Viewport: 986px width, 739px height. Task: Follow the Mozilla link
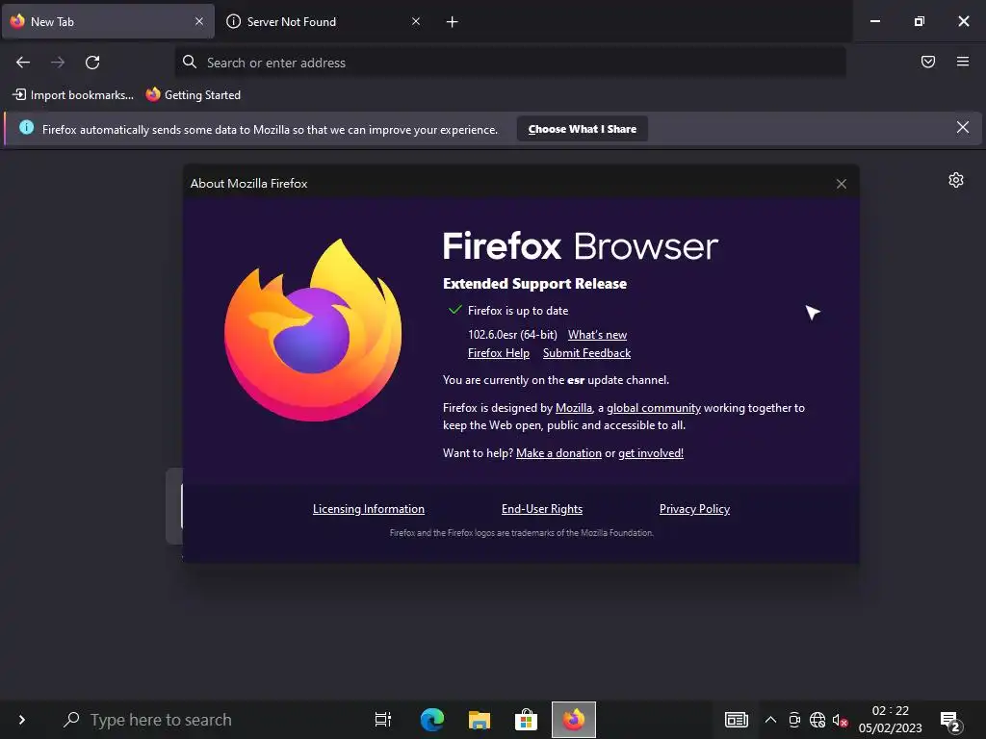coord(574,408)
